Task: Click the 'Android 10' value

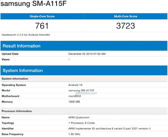Action: point(75,85)
